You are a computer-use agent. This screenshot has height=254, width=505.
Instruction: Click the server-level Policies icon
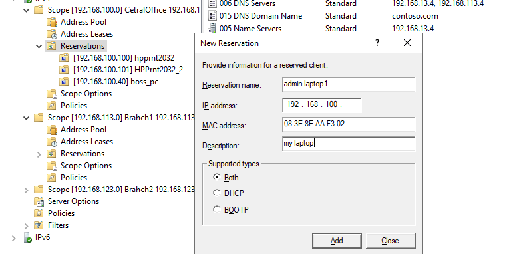(x=39, y=213)
